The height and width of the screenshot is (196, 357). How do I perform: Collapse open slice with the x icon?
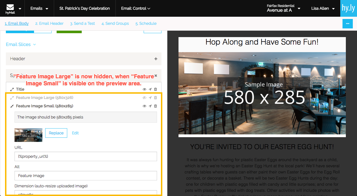pos(156,76)
